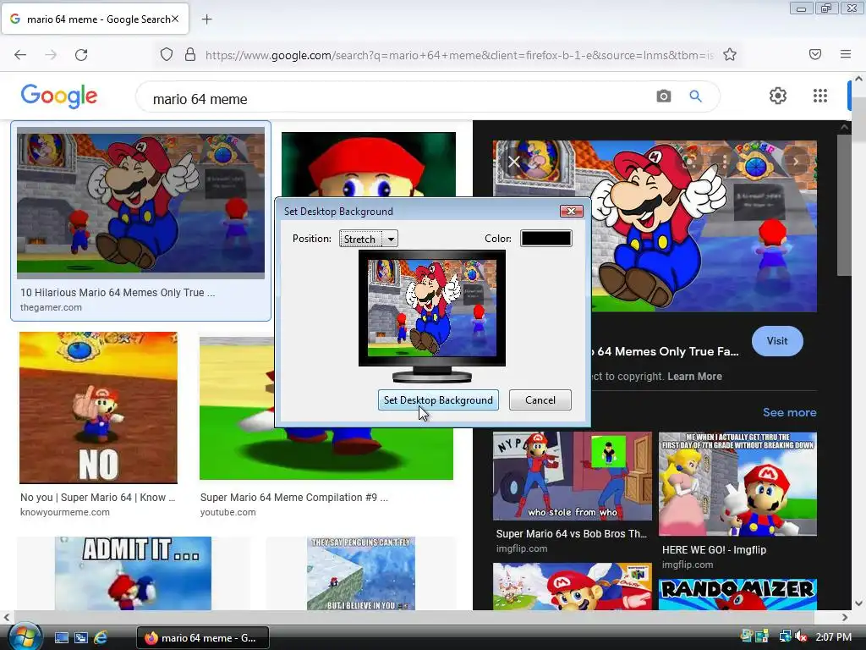This screenshot has height=650, width=866.
Task: Click the address bar URL
Action: click(458, 55)
